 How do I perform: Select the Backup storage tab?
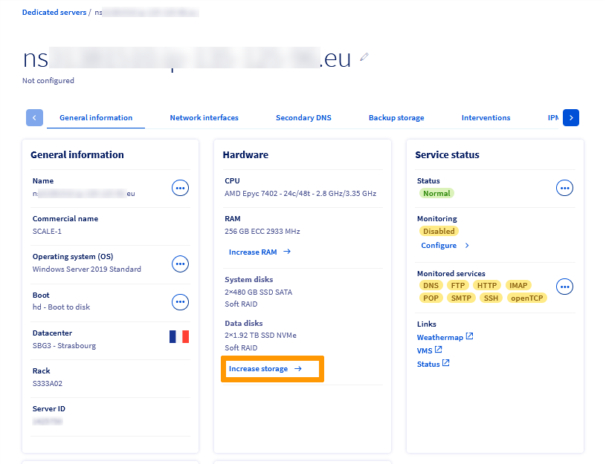(396, 118)
